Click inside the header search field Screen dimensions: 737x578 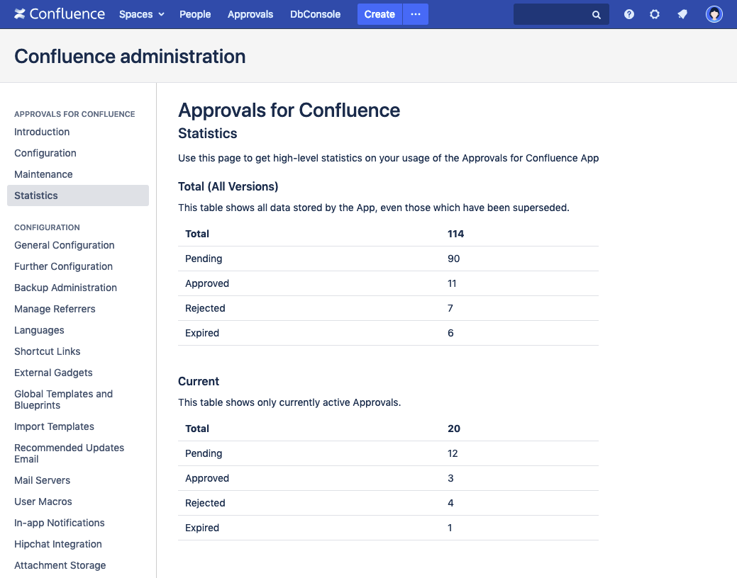[x=553, y=14]
